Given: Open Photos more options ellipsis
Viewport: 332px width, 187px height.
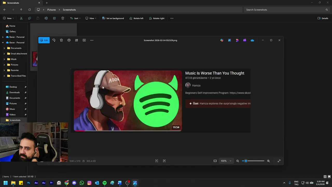Looking at the screenshot, I should (x=92, y=40).
